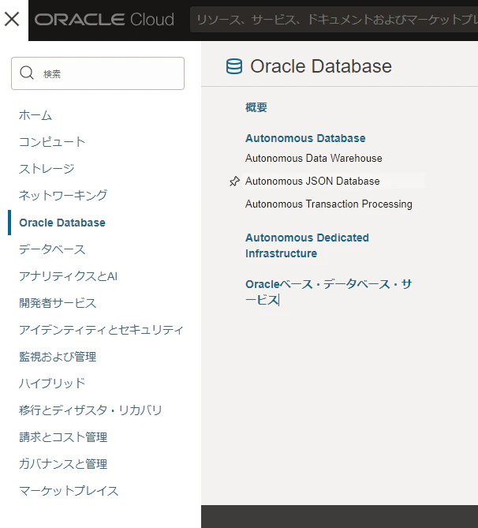Open アイデンティティとセキュリティ menu category

pos(101,330)
